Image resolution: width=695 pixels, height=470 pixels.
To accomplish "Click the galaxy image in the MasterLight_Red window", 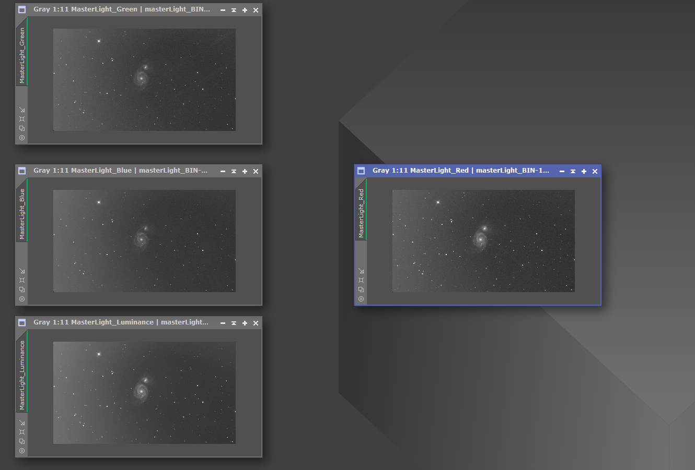I will (483, 241).
